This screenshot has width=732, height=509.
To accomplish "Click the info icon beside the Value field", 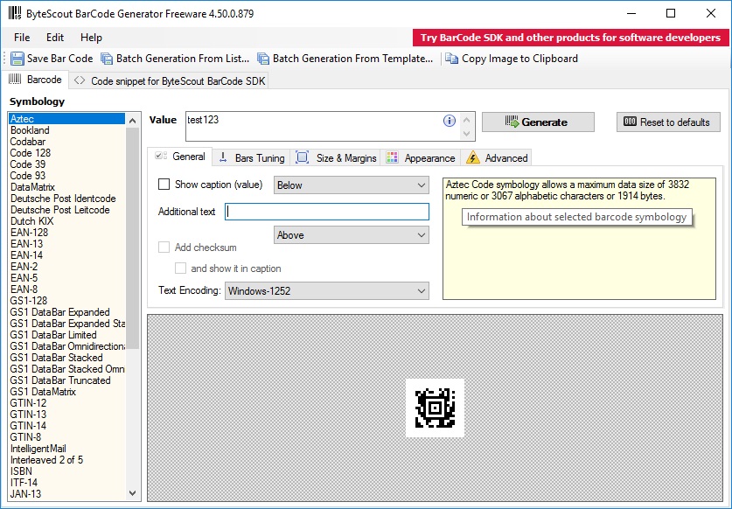I will pos(449,121).
